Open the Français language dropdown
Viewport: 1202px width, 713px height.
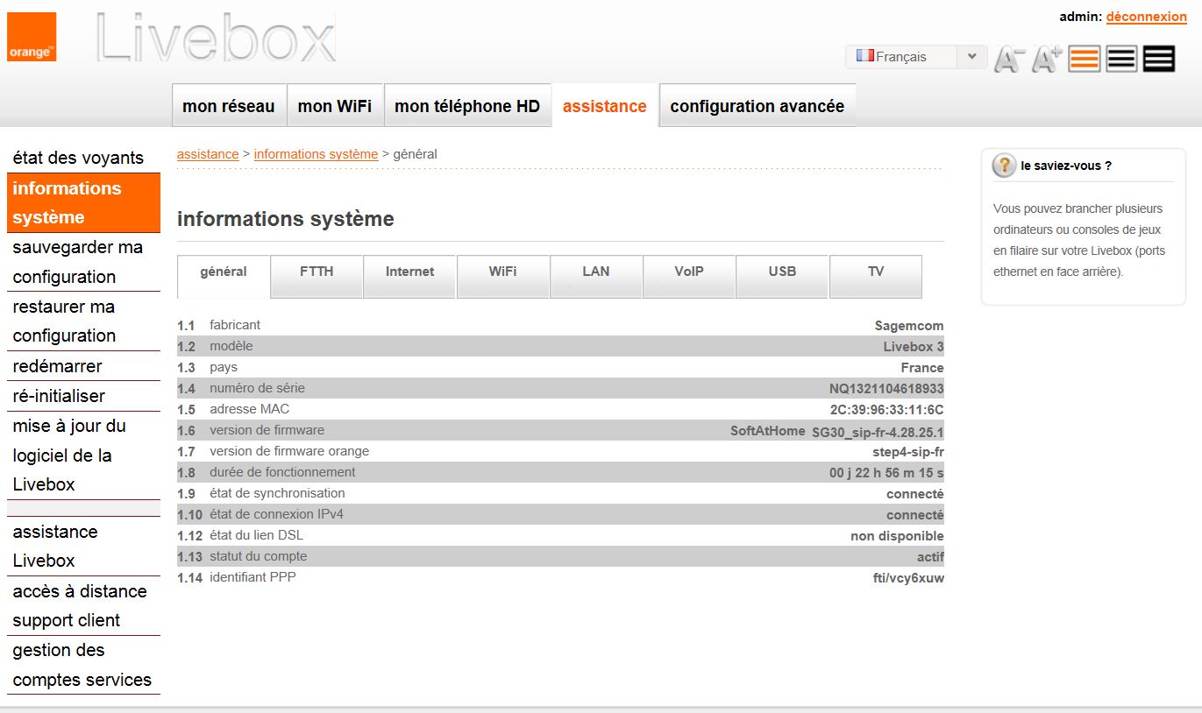(x=916, y=57)
